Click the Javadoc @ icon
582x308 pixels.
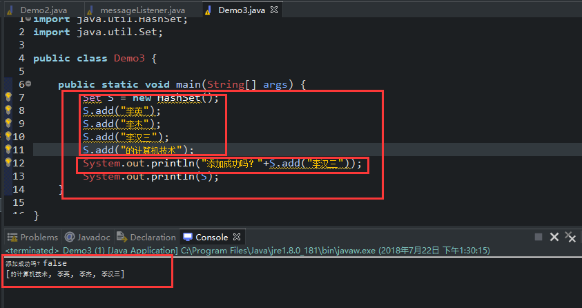(70, 237)
